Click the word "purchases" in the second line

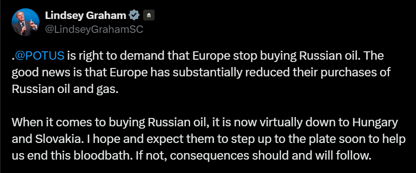pyautogui.click(x=347, y=73)
